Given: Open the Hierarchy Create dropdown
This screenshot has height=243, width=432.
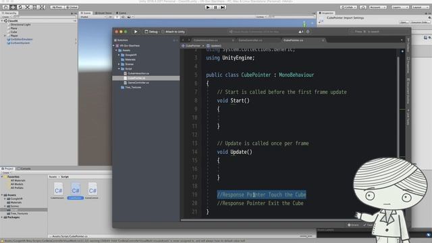Looking at the screenshot, I should point(6,17).
